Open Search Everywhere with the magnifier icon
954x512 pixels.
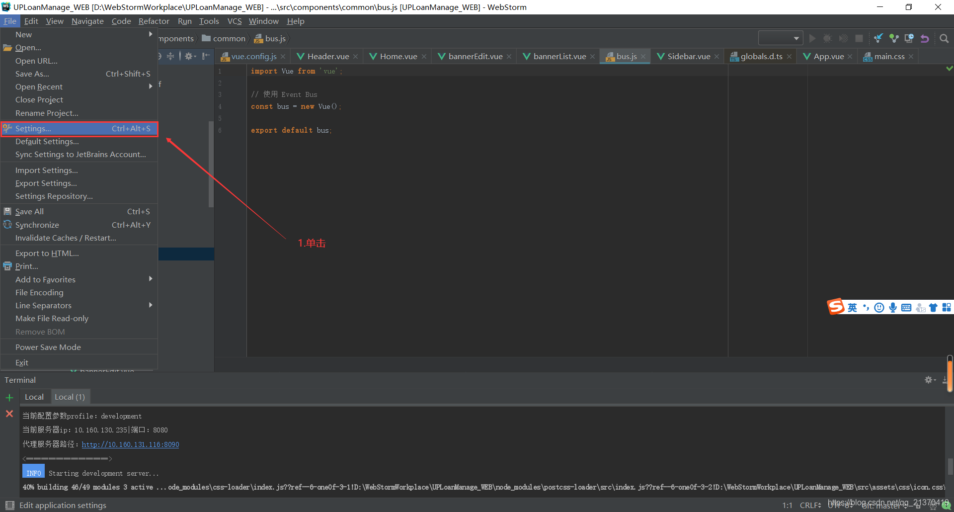tap(944, 38)
